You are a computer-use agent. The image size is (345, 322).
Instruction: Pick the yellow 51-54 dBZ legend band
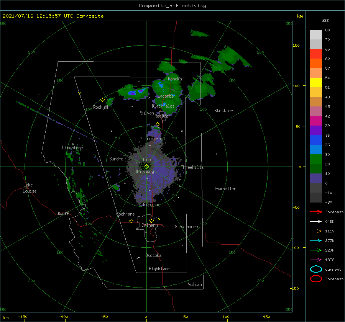click(316, 83)
